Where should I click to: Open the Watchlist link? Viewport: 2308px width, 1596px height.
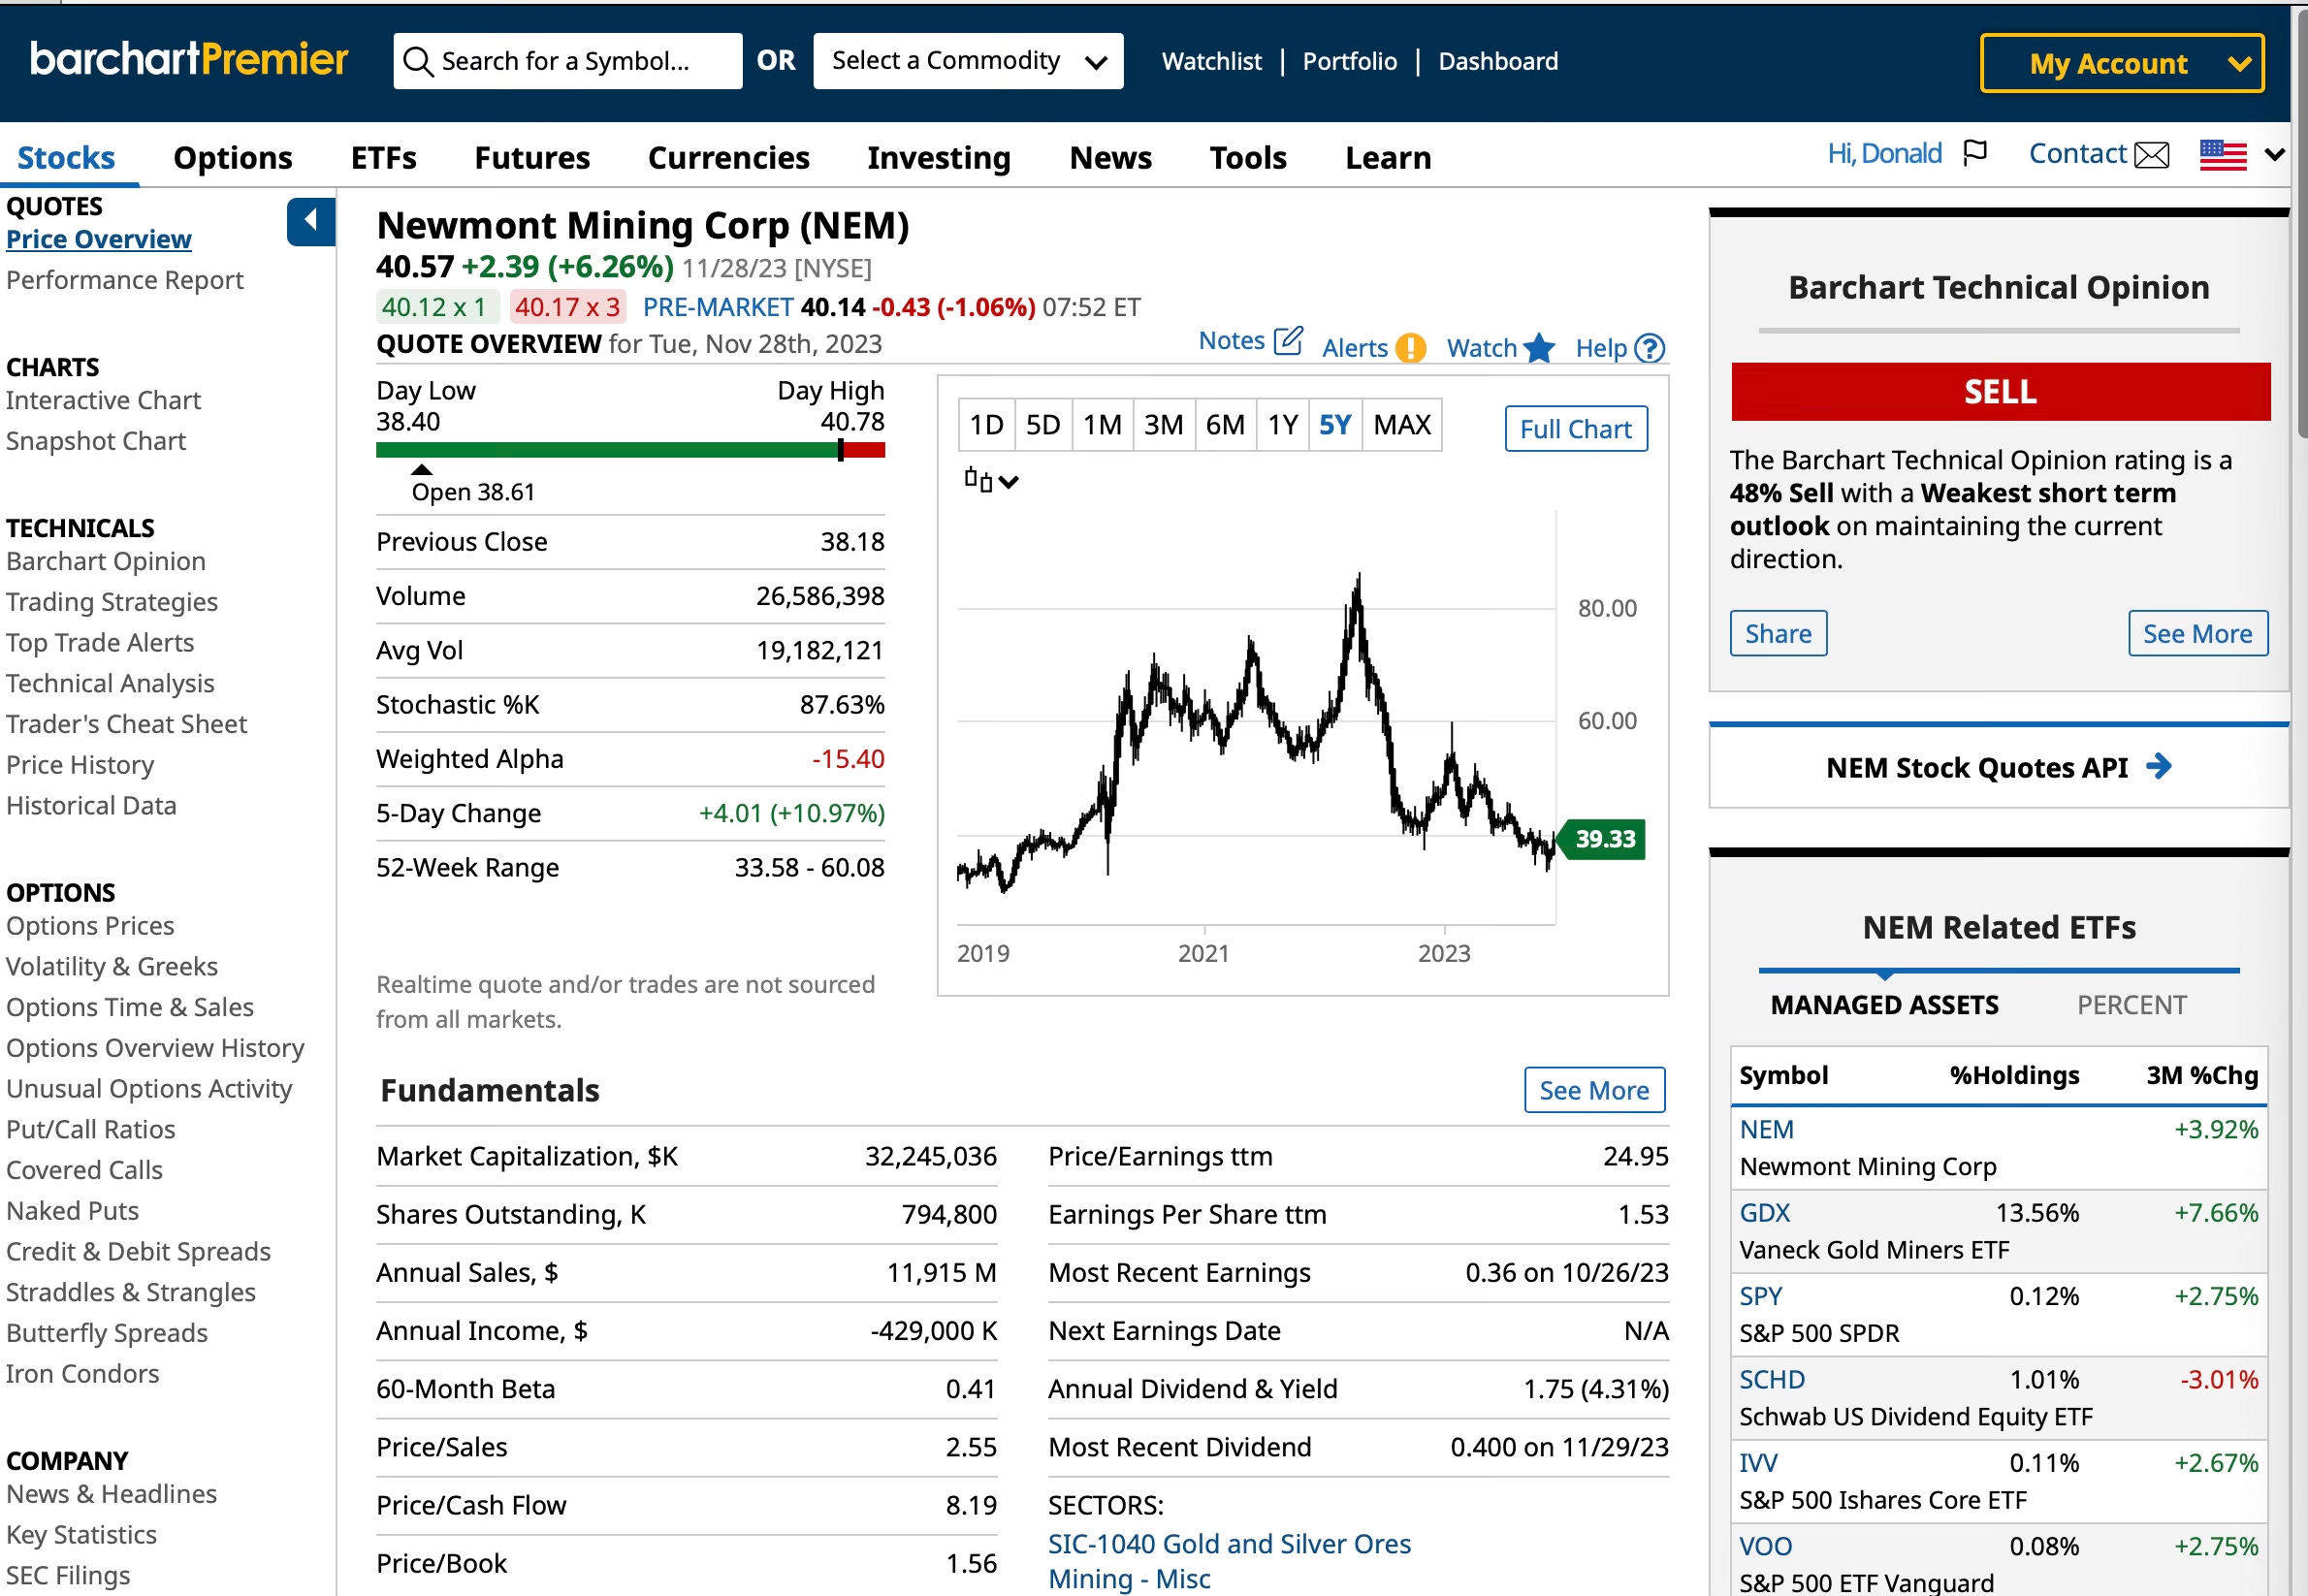pos(1211,61)
